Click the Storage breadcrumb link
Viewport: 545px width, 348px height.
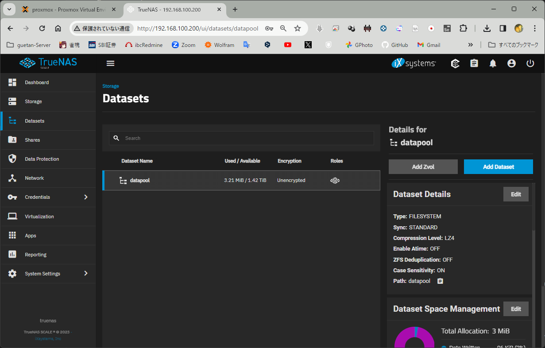click(x=111, y=86)
